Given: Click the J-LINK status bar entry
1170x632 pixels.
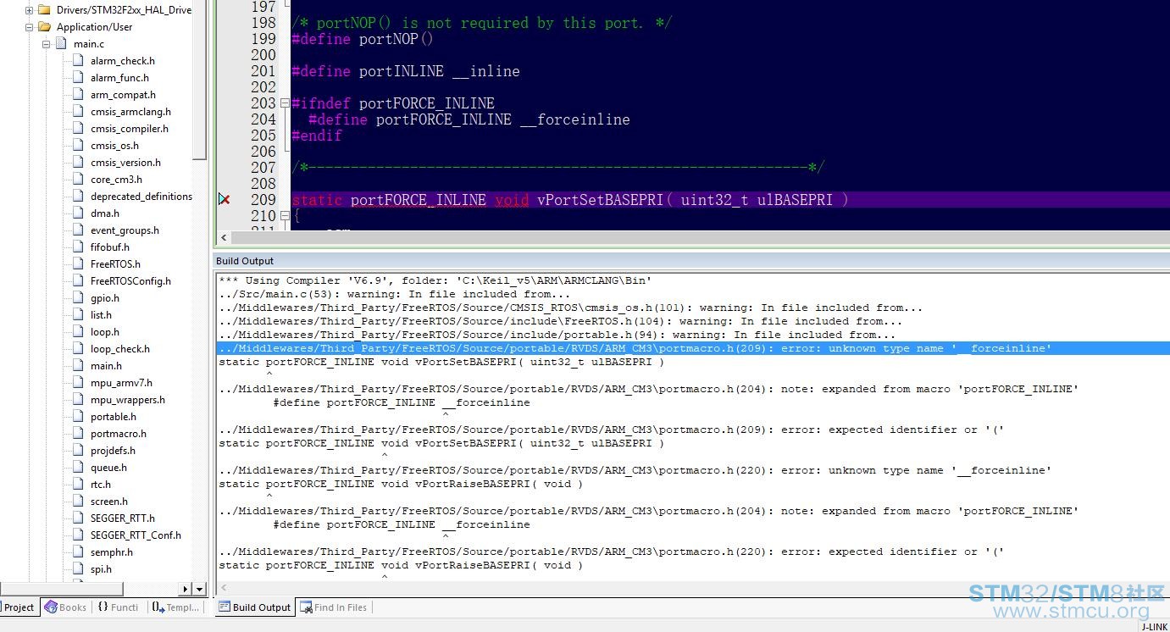Looking at the screenshot, I should [x=1153, y=627].
